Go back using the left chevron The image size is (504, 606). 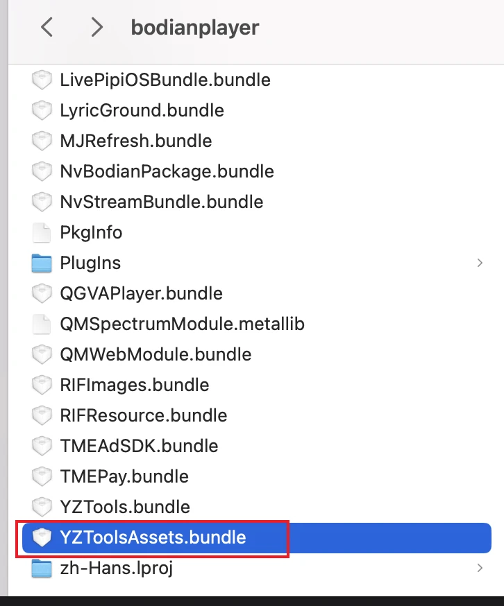click(47, 27)
